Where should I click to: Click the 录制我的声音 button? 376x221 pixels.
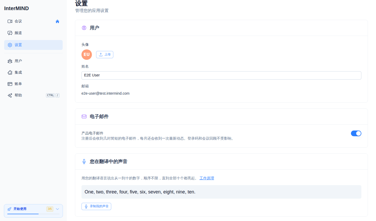96,206
